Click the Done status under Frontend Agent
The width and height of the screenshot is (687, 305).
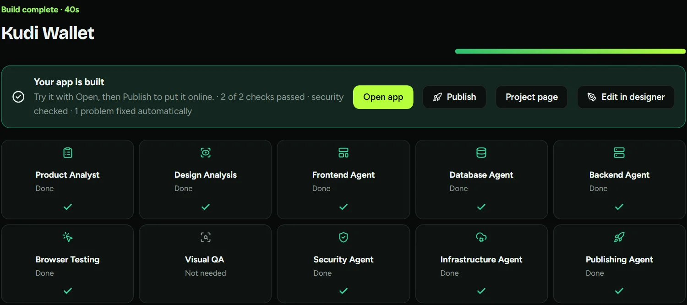click(x=321, y=189)
